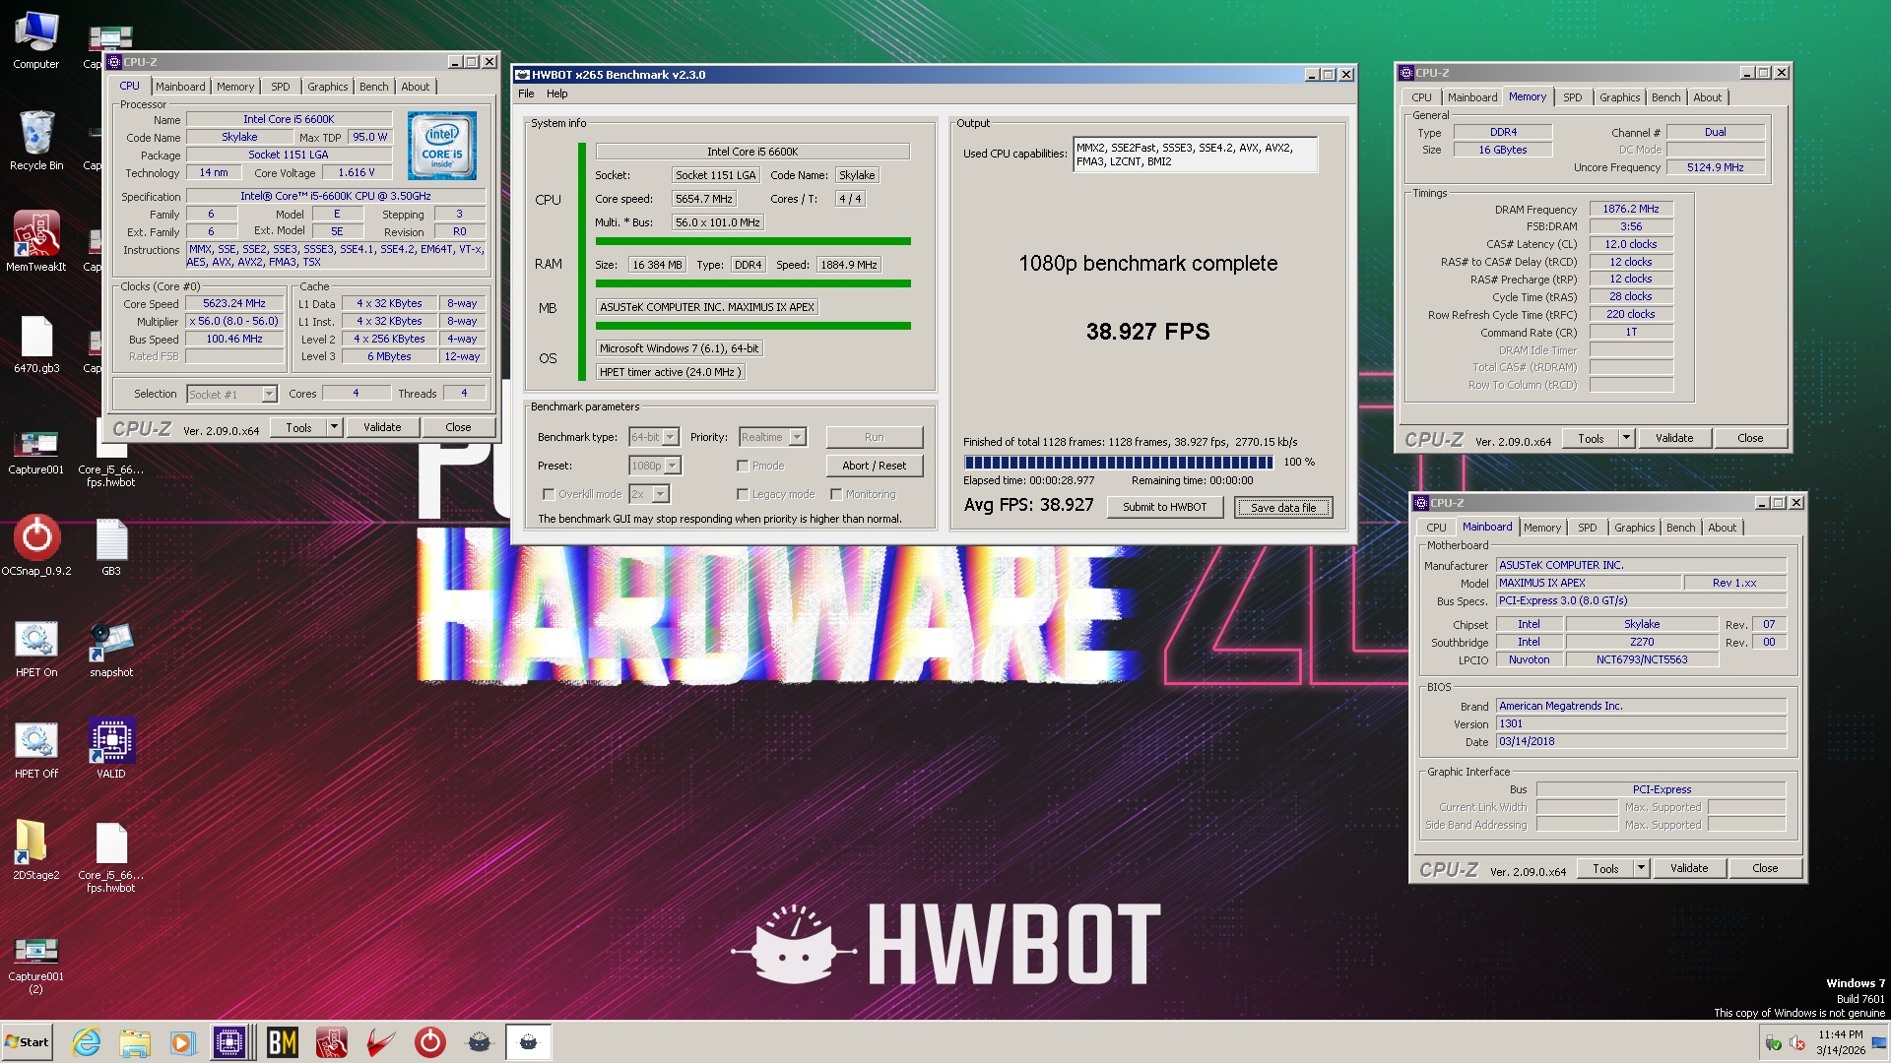Switch to SPD tab in Memory CPU-Z window

click(x=1573, y=97)
